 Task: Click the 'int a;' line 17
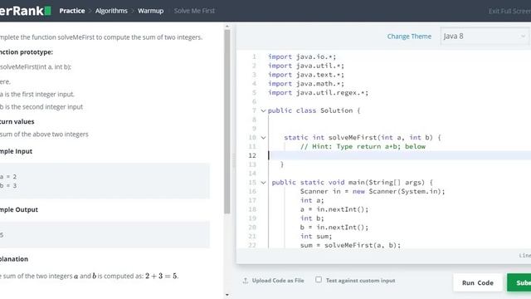pos(312,200)
